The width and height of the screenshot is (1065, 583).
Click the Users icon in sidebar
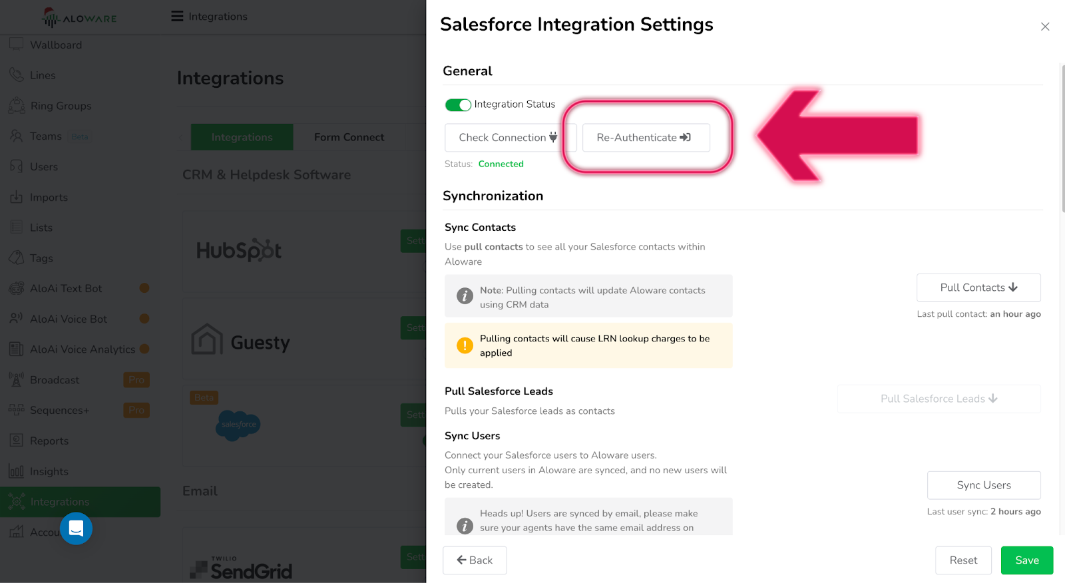[x=17, y=166]
